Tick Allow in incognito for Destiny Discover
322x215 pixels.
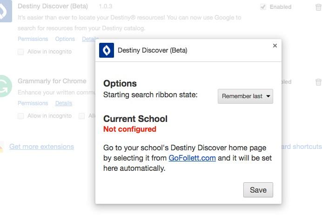click(x=21, y=52)
